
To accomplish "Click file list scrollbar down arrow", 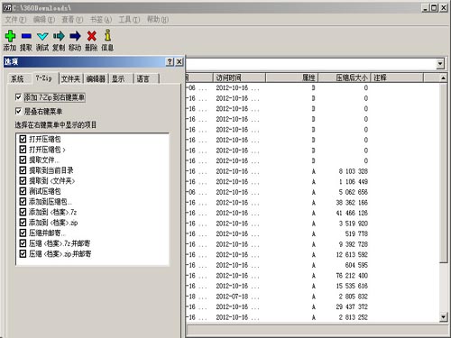I will [443, 316].
